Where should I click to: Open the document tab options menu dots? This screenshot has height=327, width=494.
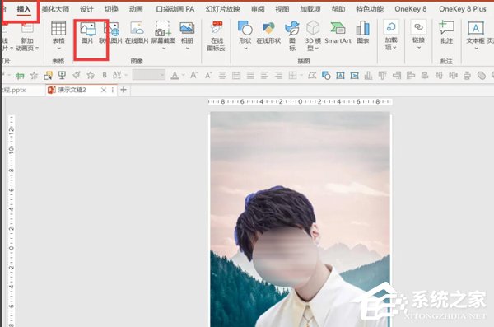point(113,90)
